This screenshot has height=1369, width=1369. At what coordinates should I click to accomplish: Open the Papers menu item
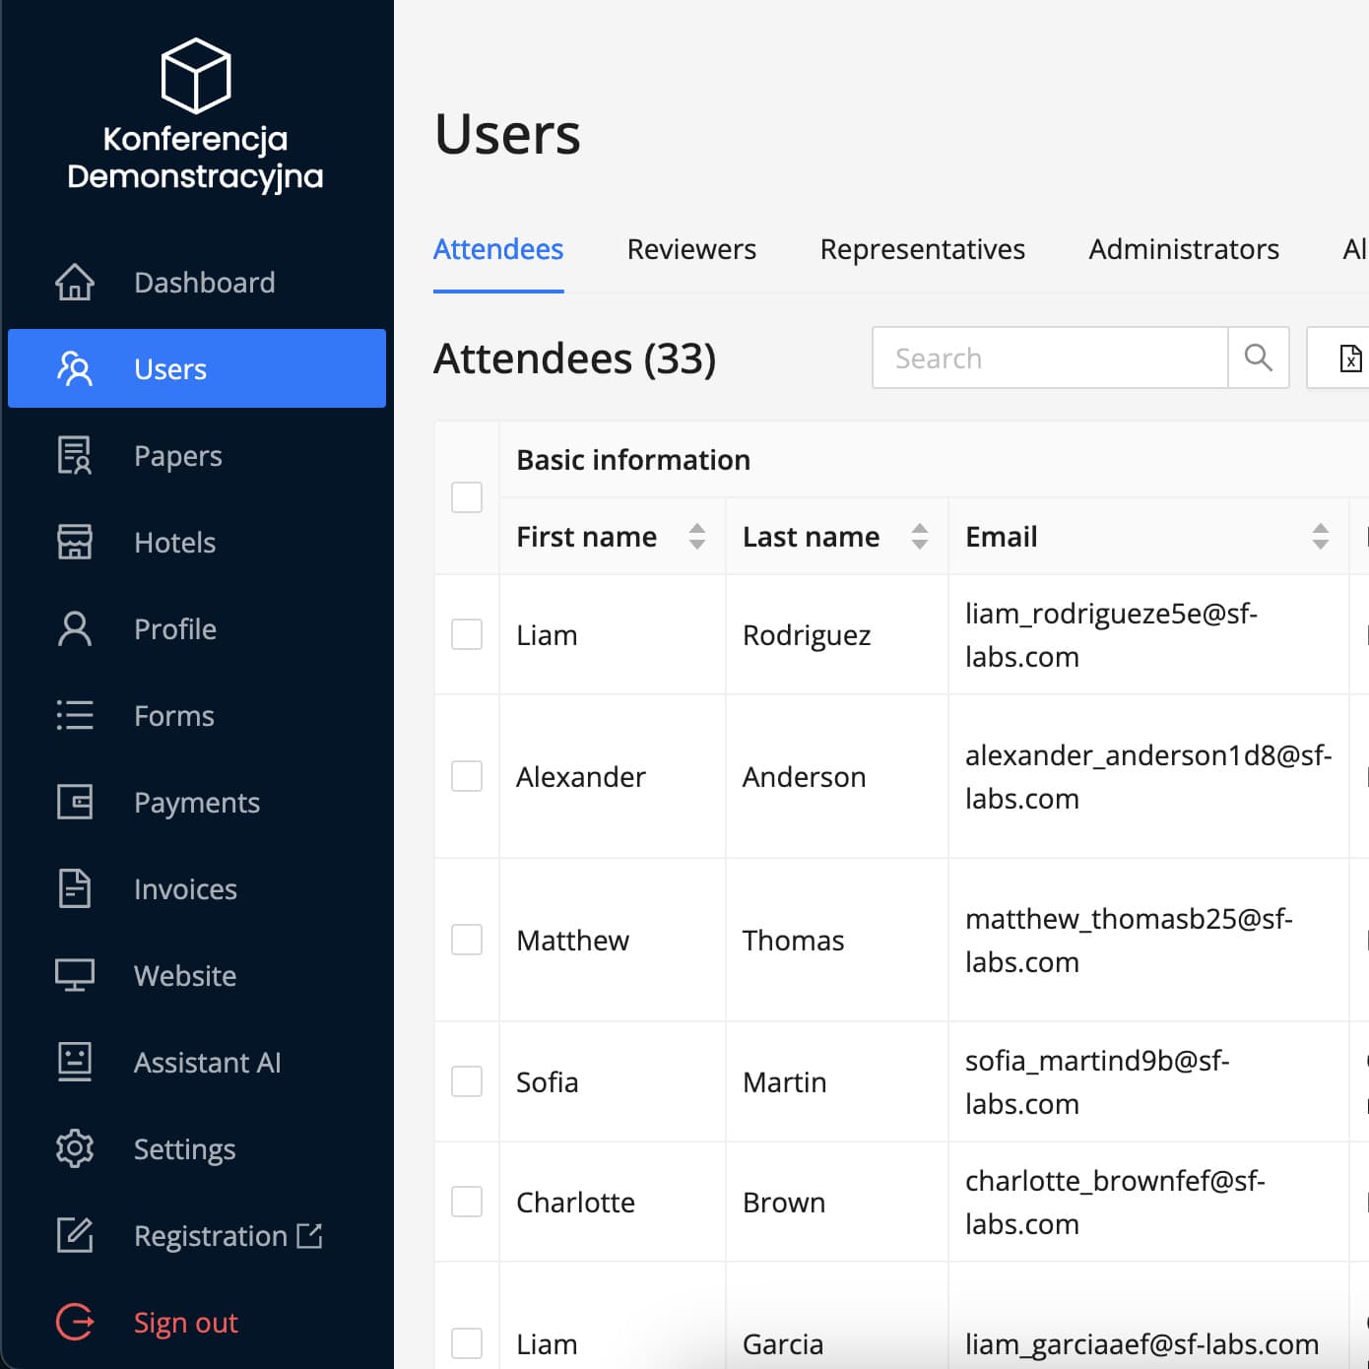tap(197, 456)
